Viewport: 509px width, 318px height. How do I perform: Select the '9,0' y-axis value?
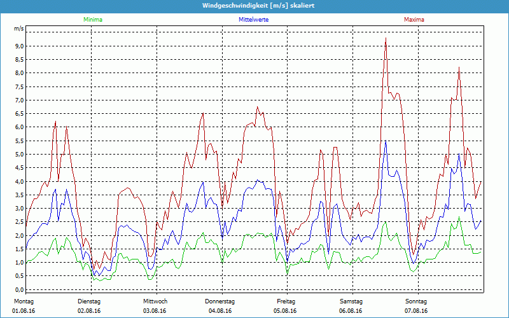(x=19, y=46)
